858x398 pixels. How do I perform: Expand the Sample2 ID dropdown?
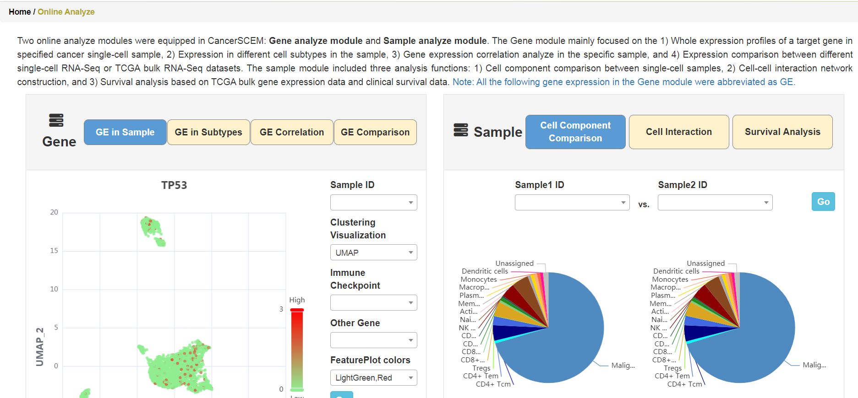tap(715, 202)
